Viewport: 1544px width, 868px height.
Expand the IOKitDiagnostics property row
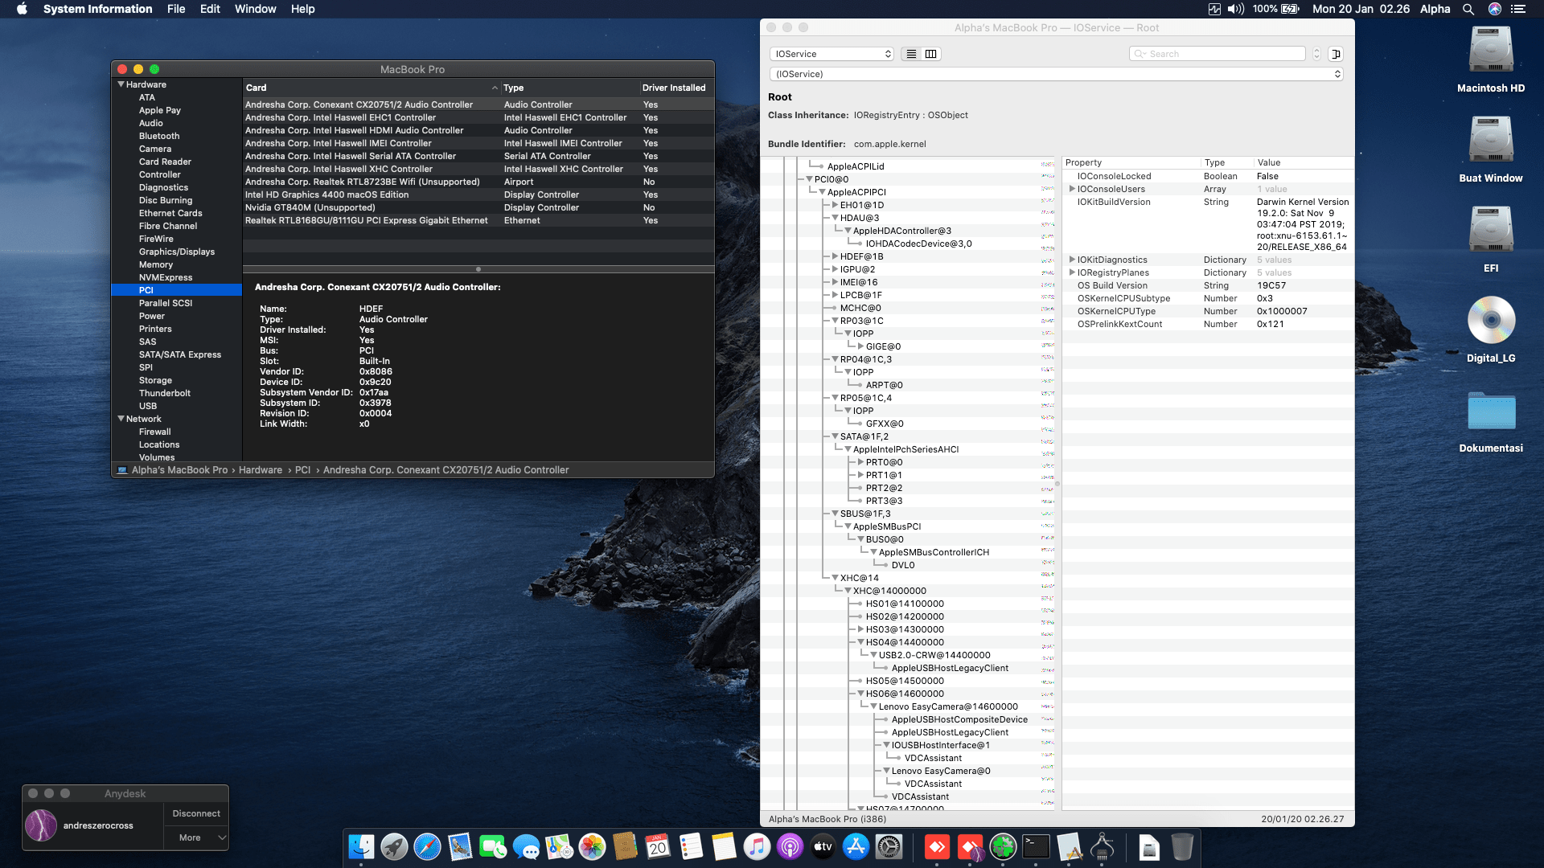click(1073, 260)
